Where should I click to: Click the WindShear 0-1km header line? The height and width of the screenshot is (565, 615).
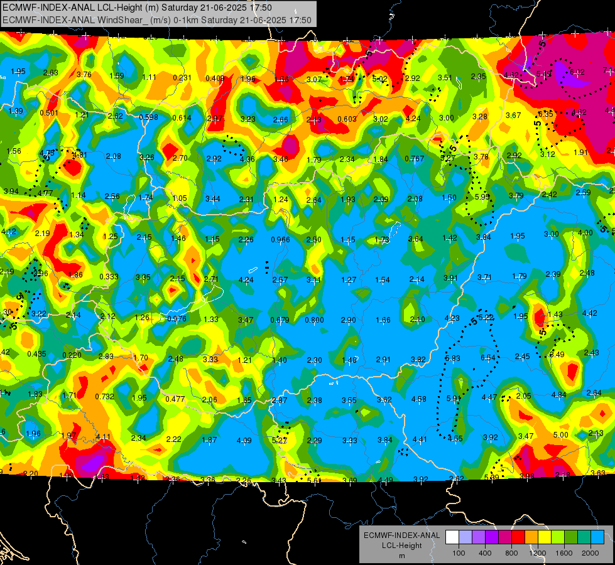(157, 20)
